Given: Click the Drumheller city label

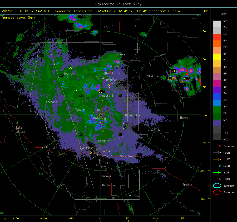Looking at the screenshot, I should pos(154,130).
